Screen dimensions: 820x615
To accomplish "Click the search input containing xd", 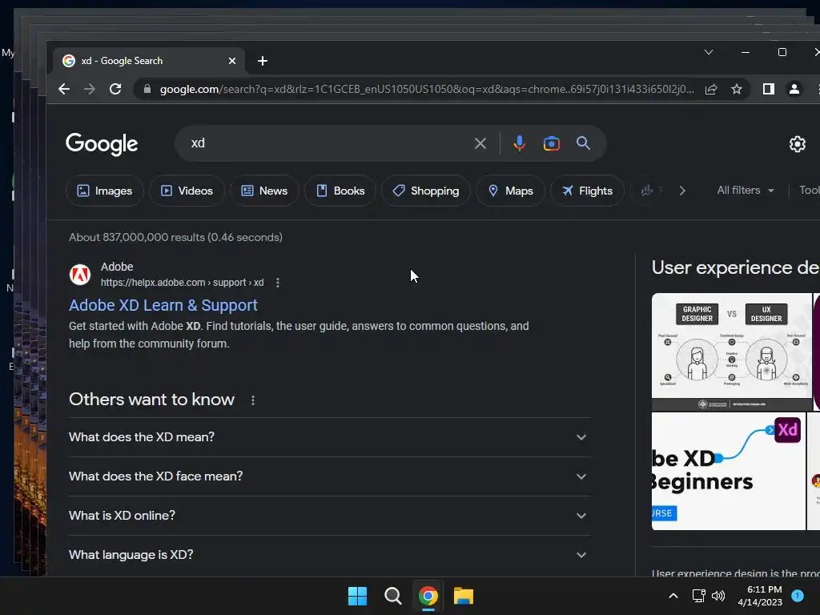I will [329, 143].
